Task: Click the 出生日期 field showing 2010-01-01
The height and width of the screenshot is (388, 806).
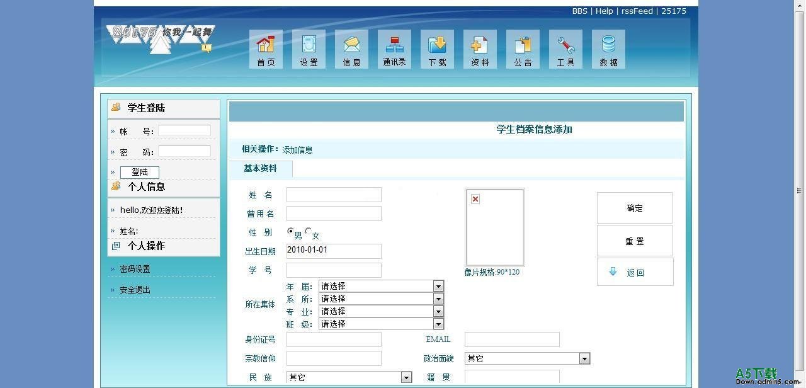Action: coord(334,251)
